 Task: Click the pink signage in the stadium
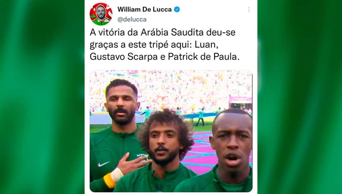240,100
